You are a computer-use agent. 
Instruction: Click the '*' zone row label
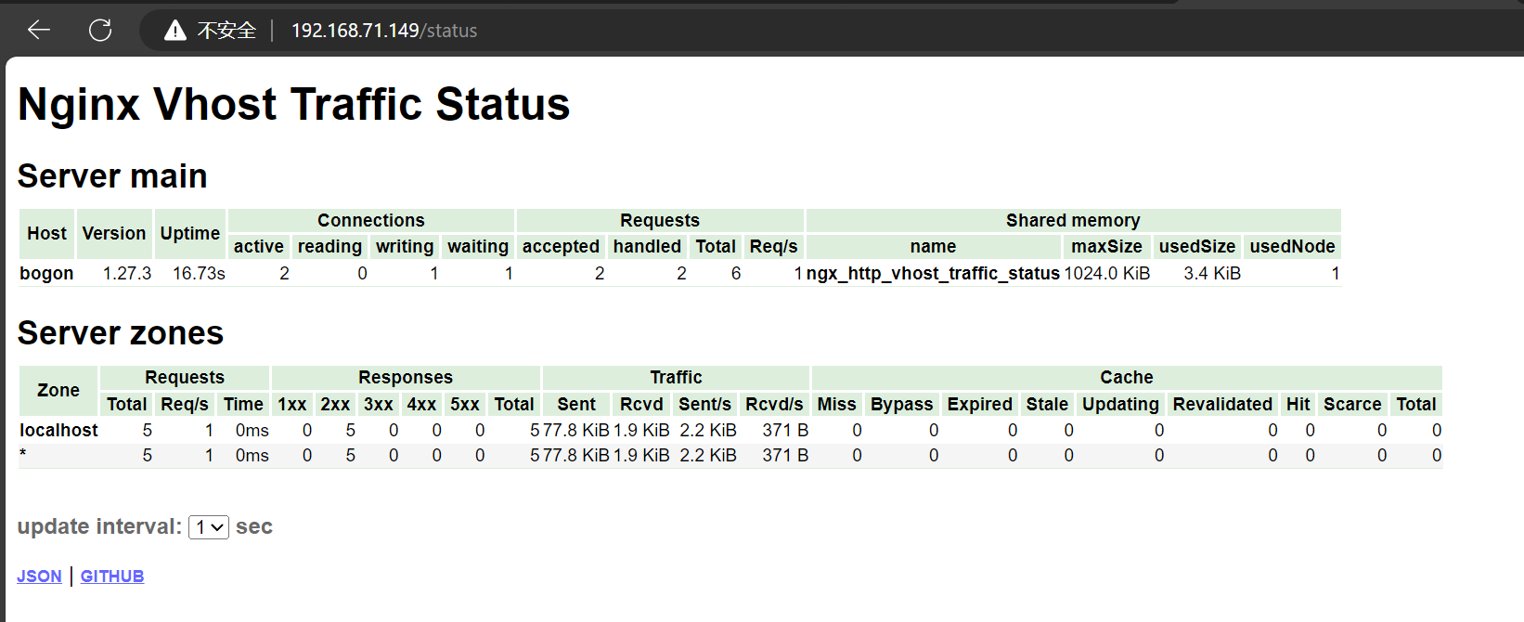pyautogui.click(x=23, y=455)
